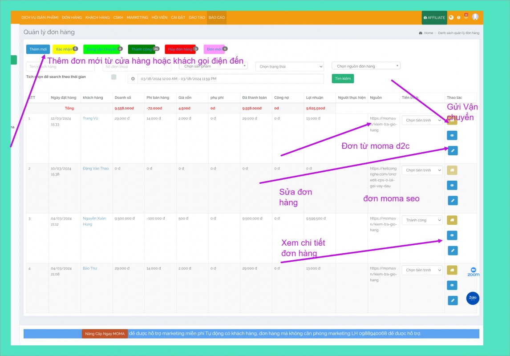Select the MARKETING menu item
510x356 pixels.
(138, 18)
